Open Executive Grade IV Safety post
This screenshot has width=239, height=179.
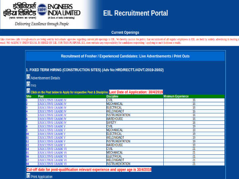(x=52, y=123)
